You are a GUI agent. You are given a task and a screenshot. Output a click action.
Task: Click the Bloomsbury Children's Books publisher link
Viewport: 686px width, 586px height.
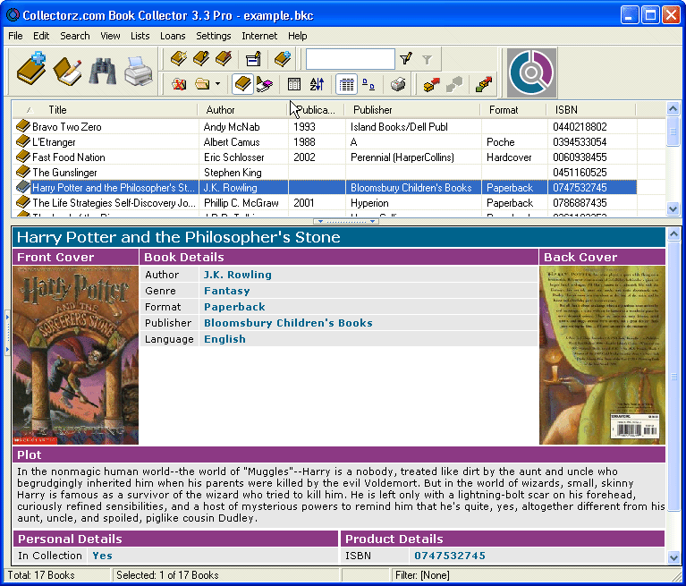click(288, 323)
